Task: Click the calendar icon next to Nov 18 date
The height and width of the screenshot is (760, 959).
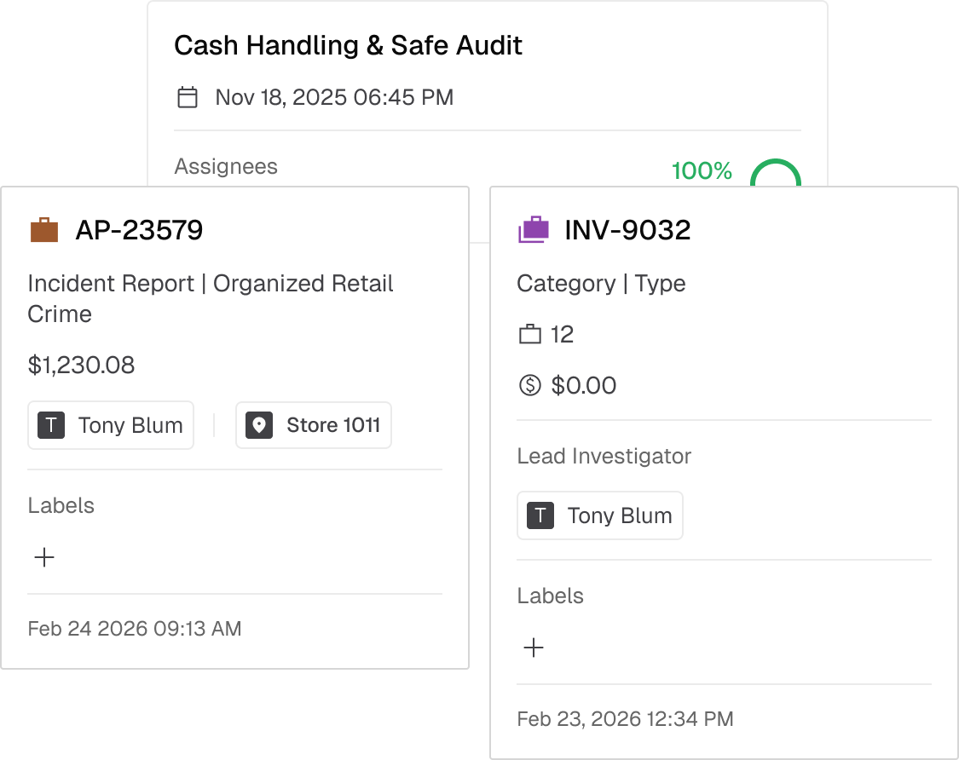Action: pos(188,97)
